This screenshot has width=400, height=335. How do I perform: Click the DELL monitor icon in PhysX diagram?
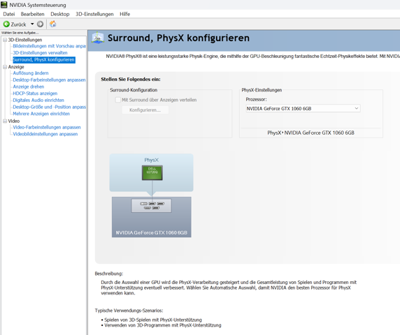[x=152, y=172]
